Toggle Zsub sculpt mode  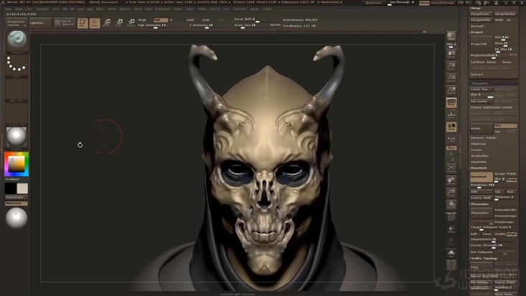click(206, 20)
